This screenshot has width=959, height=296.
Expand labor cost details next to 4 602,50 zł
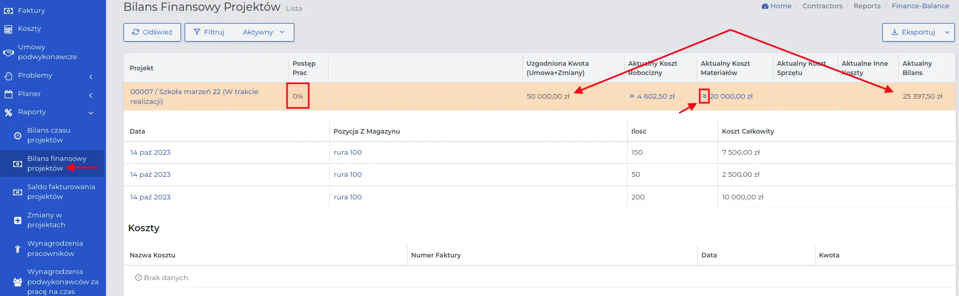tap(632, 96)
